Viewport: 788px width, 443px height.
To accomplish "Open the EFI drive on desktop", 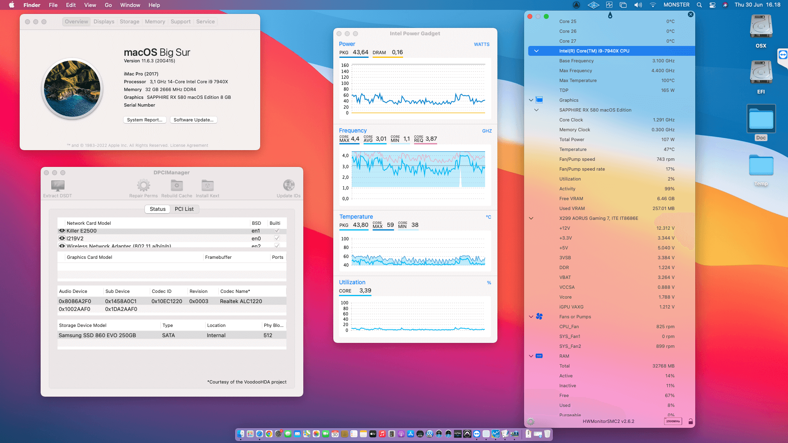I will pos(761,73).
